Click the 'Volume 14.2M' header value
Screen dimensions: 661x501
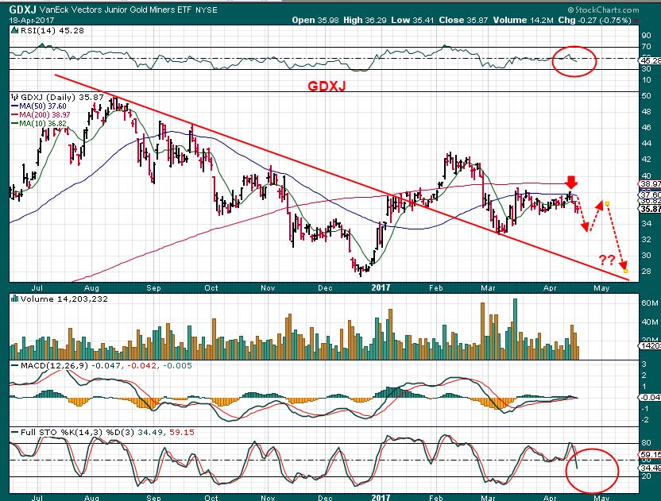(x=523, y=20)
